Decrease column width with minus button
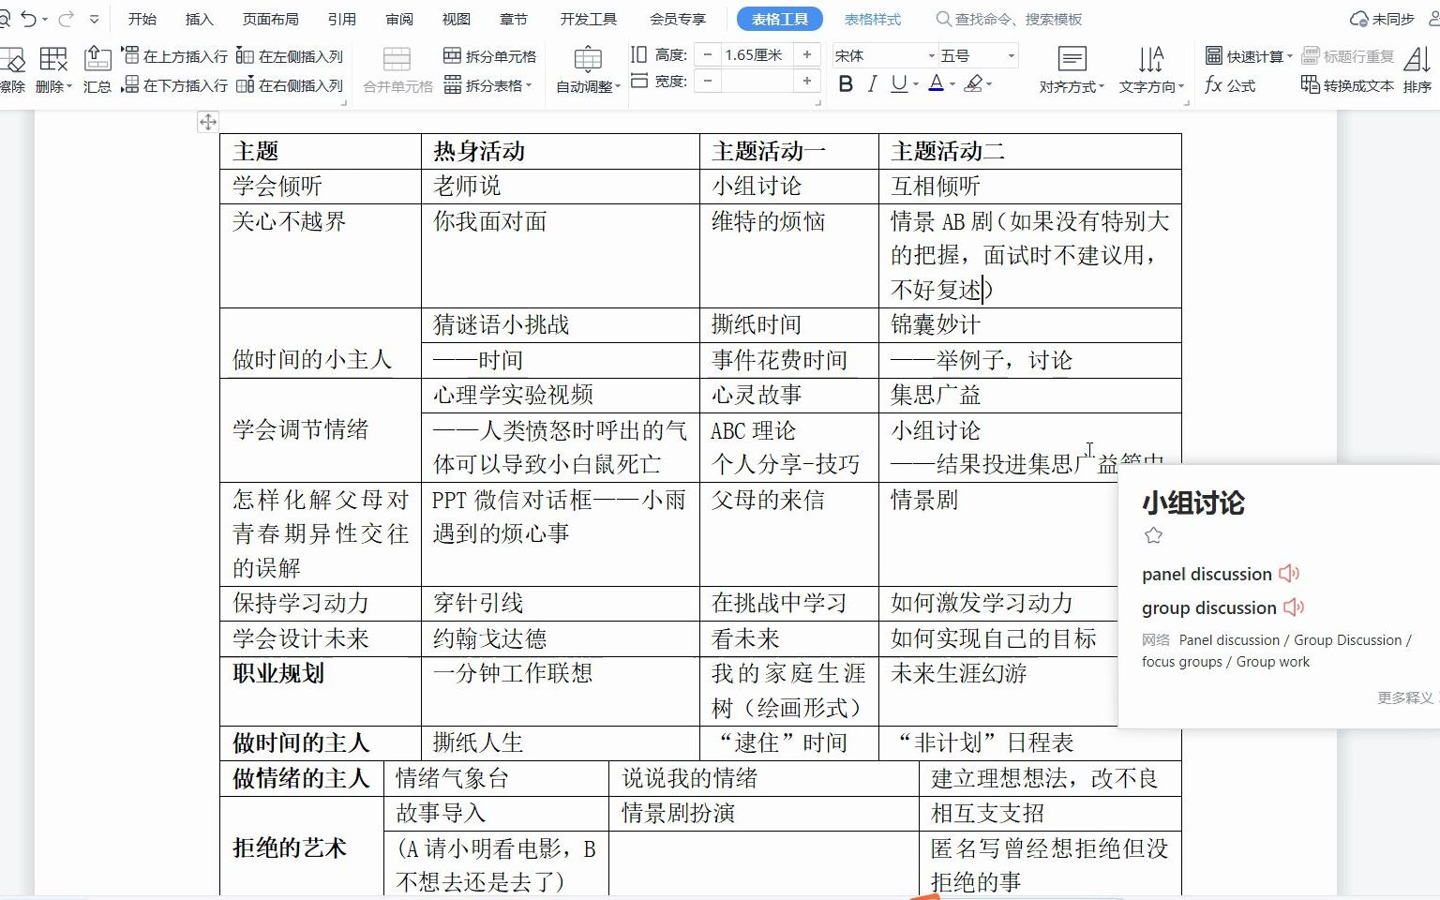 click(x=708, y=82)
